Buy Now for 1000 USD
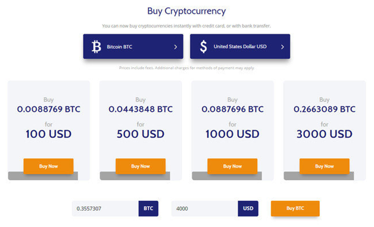The image size is (374, 227). click(232, 166)
